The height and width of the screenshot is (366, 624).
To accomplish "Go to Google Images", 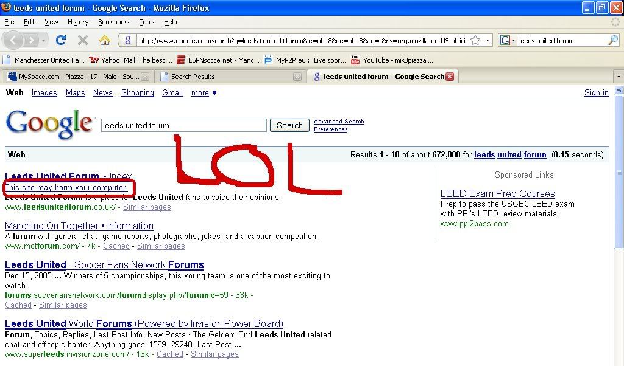I will click(x=44, y=93).
